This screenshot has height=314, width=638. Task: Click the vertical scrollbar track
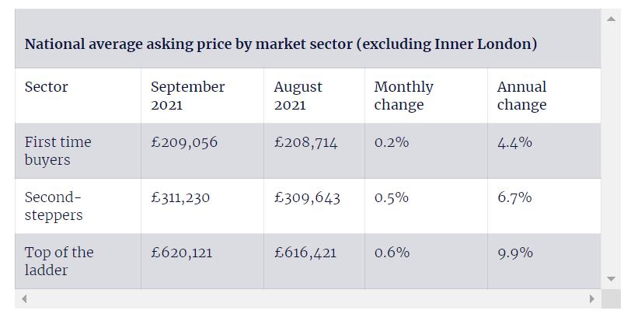click(611, 148)
